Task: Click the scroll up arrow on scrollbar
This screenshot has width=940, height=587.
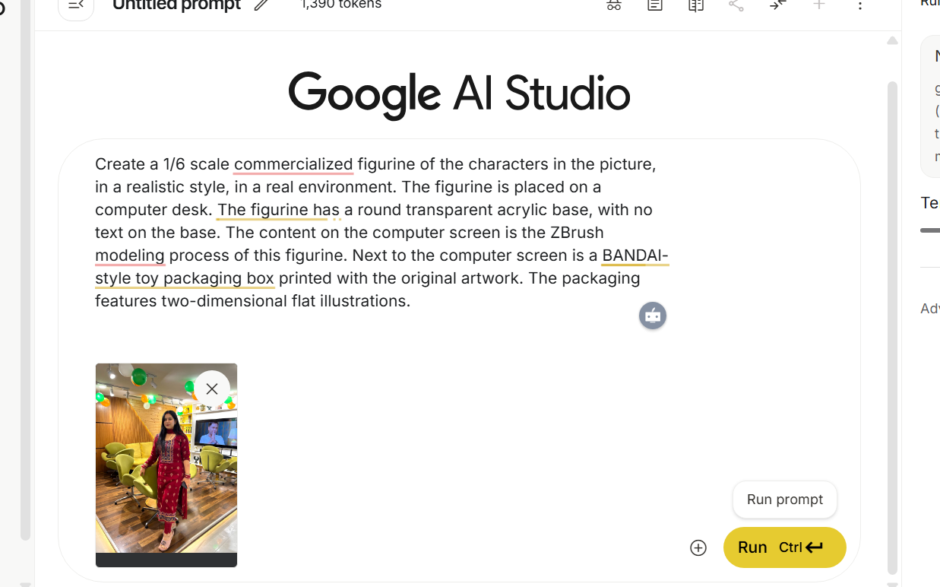Action: tap(893, 41)
